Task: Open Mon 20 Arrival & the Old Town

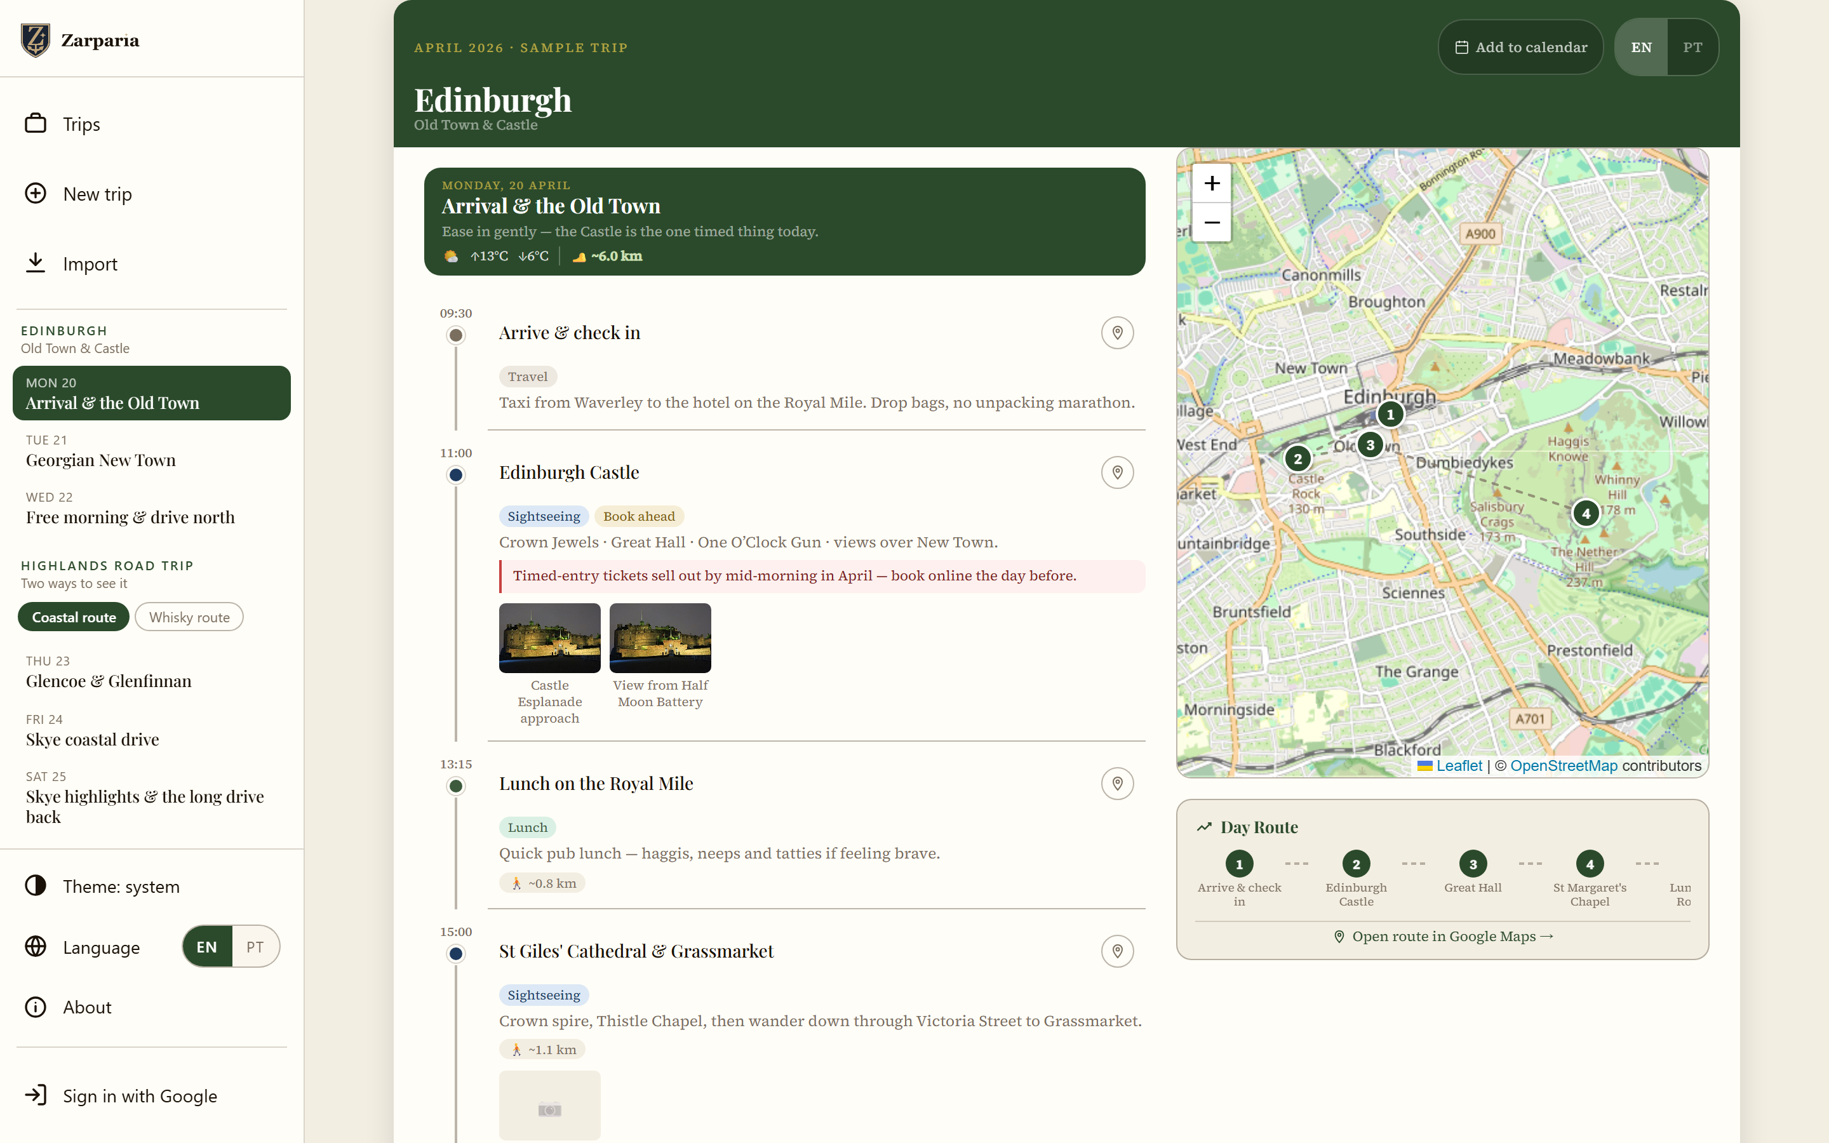Action: click(151, 393)
